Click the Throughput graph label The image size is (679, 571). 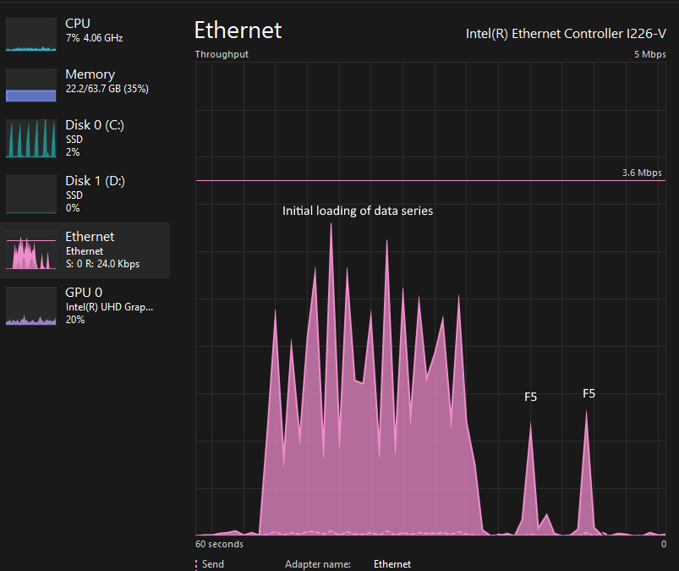pyautogui.click(x=222, y=54)
